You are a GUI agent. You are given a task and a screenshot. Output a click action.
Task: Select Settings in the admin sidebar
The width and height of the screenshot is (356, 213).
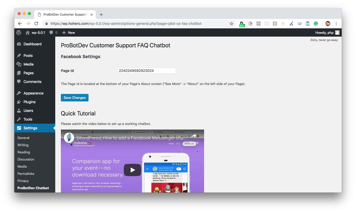pyautogui.click(x=35, y=128)
